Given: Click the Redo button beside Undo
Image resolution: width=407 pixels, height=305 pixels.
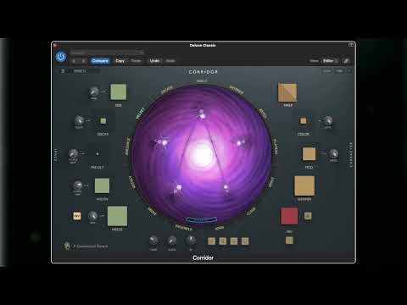Looking at the screenshot, I should [170, 61].
